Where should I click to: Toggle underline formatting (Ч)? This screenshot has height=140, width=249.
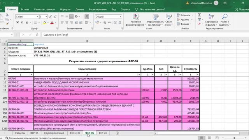pyautogui.click(x=27, y=23)
